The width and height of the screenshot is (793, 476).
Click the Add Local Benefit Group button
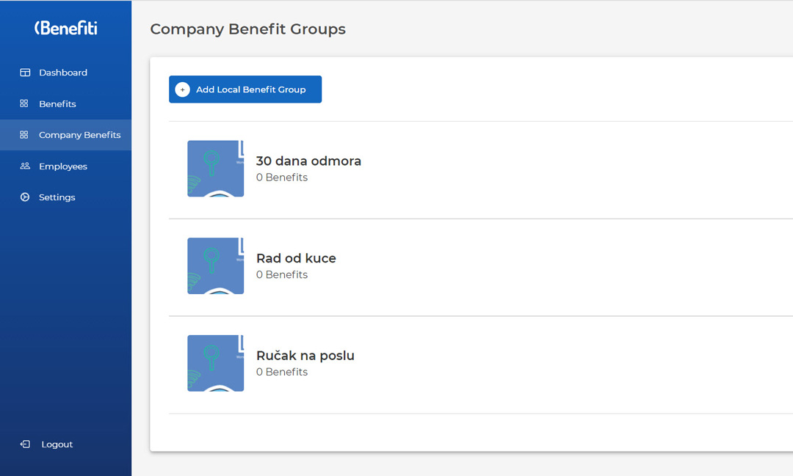click(x=245, y=89)
